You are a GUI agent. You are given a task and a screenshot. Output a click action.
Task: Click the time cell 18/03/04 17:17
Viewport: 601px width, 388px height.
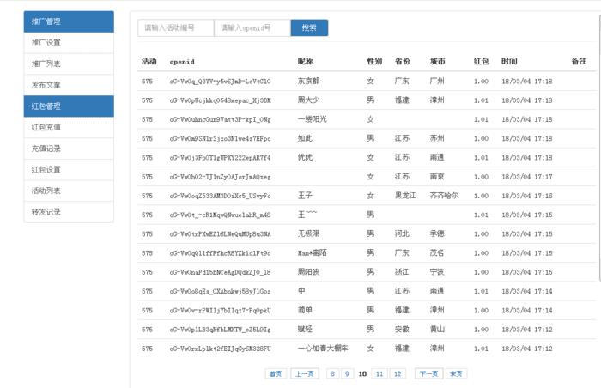(x=527, y=177)
